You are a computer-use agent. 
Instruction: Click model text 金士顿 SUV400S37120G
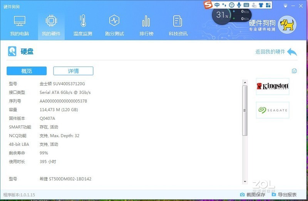62,84
